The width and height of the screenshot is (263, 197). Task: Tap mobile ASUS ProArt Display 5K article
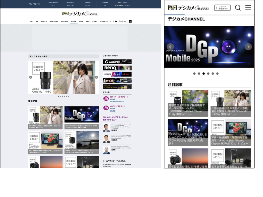point(231,133)
